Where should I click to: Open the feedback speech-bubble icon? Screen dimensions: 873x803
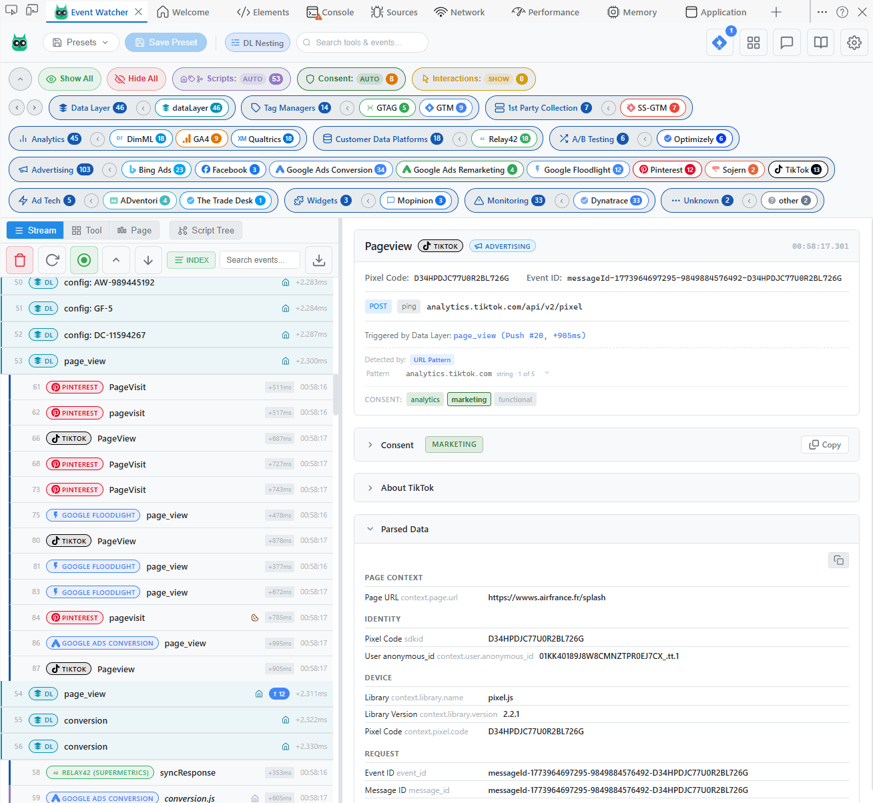tap(786, 42)
